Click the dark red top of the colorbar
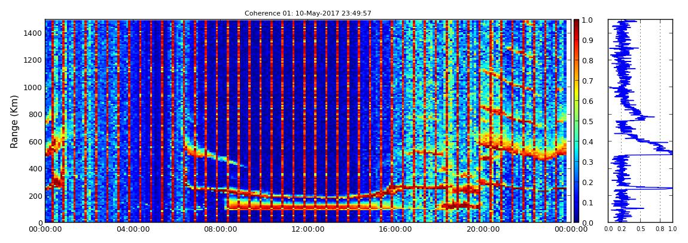Screen dimensions: 688x243 tap(576, 23)
